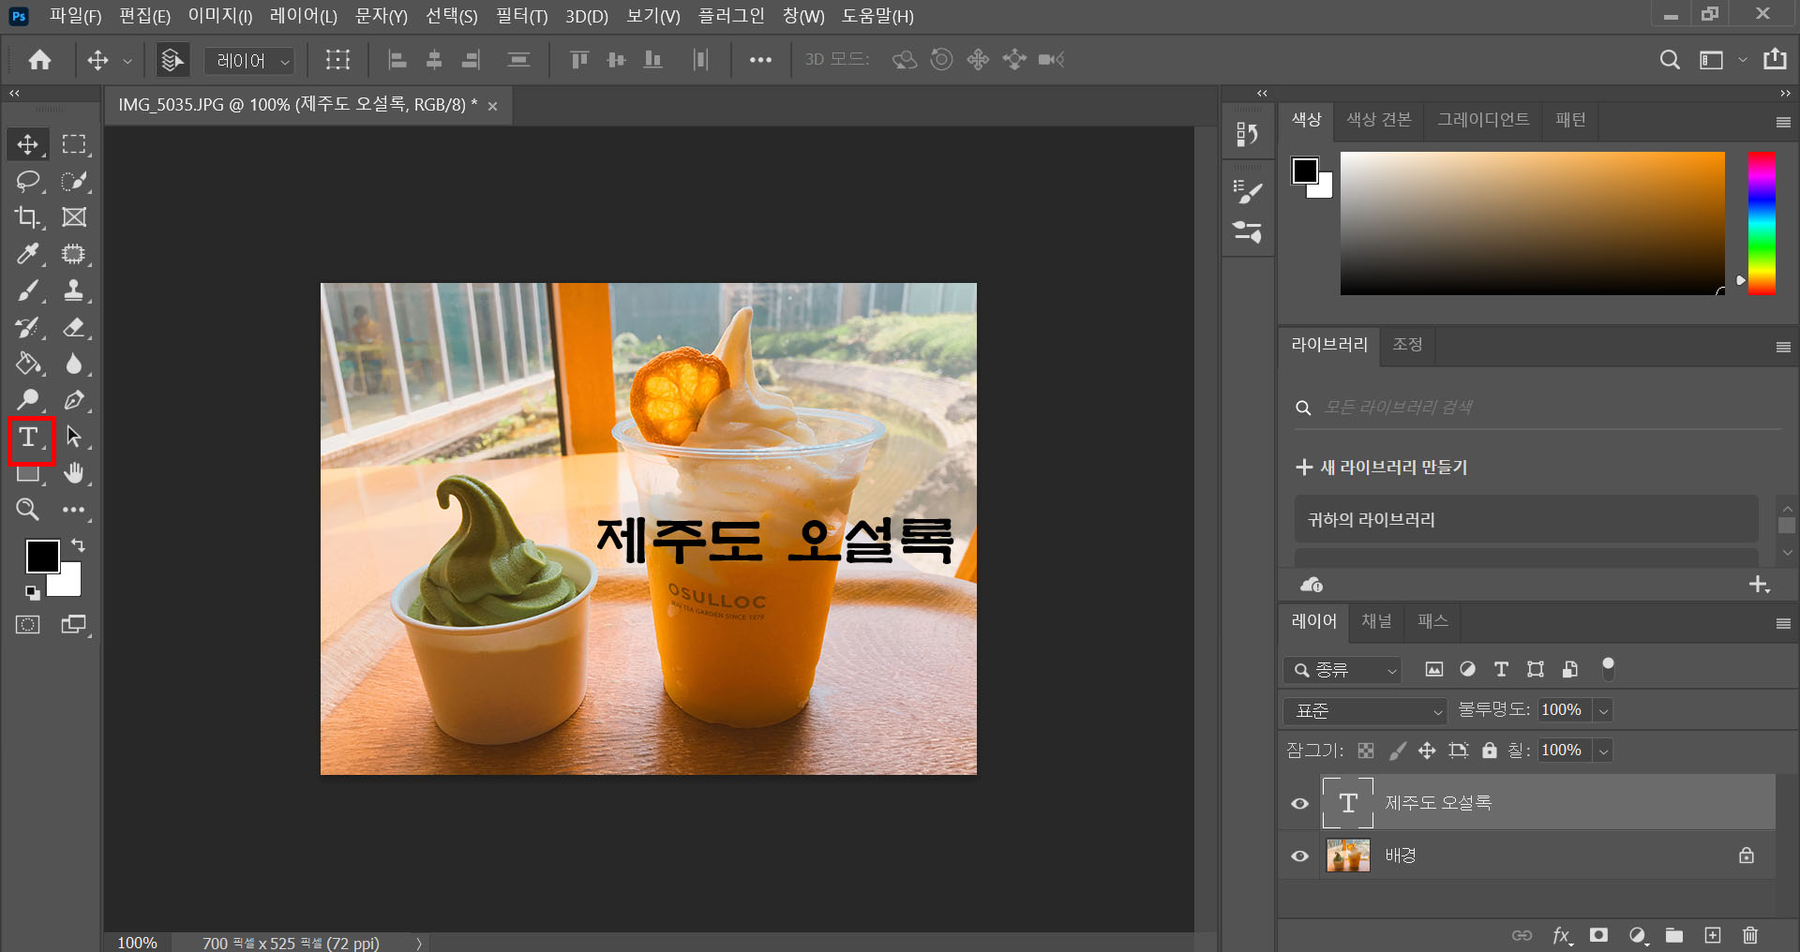Hide the 제주도 오설록 text layer
This screenshot has width=1800, height=952.
pyautogui.click(x=1300, y=803)
